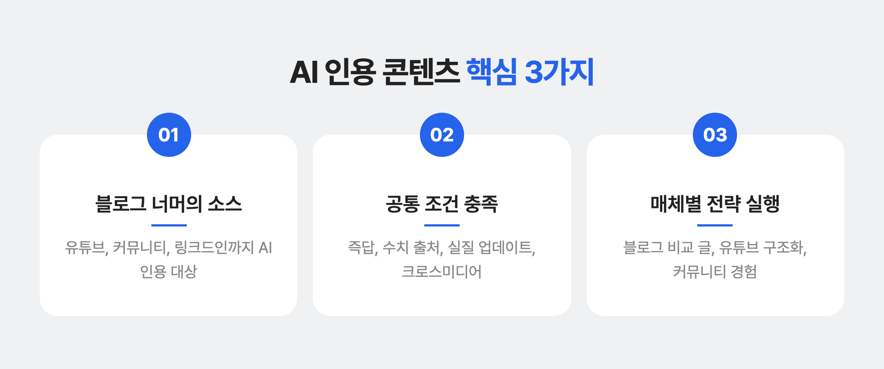Click the blue 02 number badge

pos(442,135)
